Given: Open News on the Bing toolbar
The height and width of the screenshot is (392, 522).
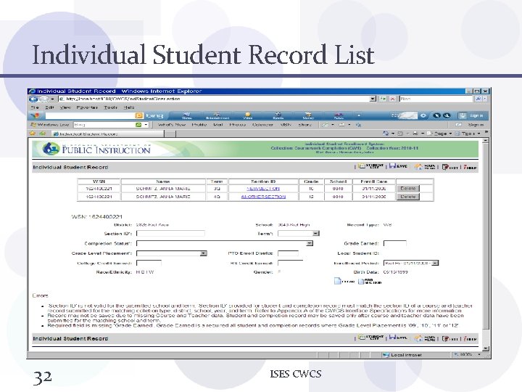Looking at the screenshot, I should [187, 115].
